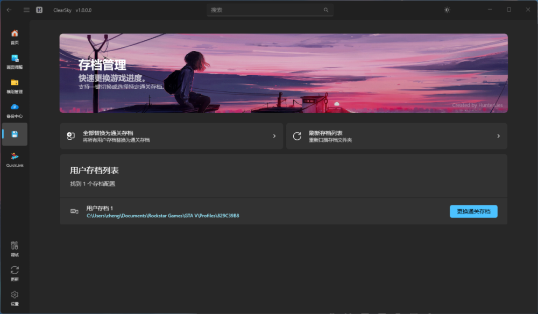Open the 备份中心 backup center

click(x=15, y=110)
